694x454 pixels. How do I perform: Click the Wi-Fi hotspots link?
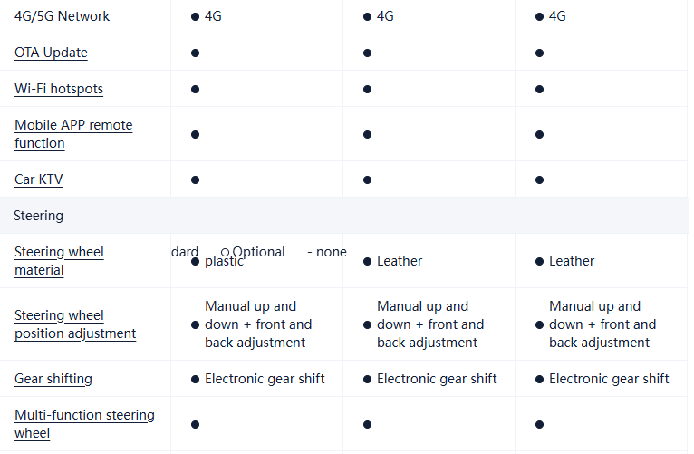click(x=59, y=89)
